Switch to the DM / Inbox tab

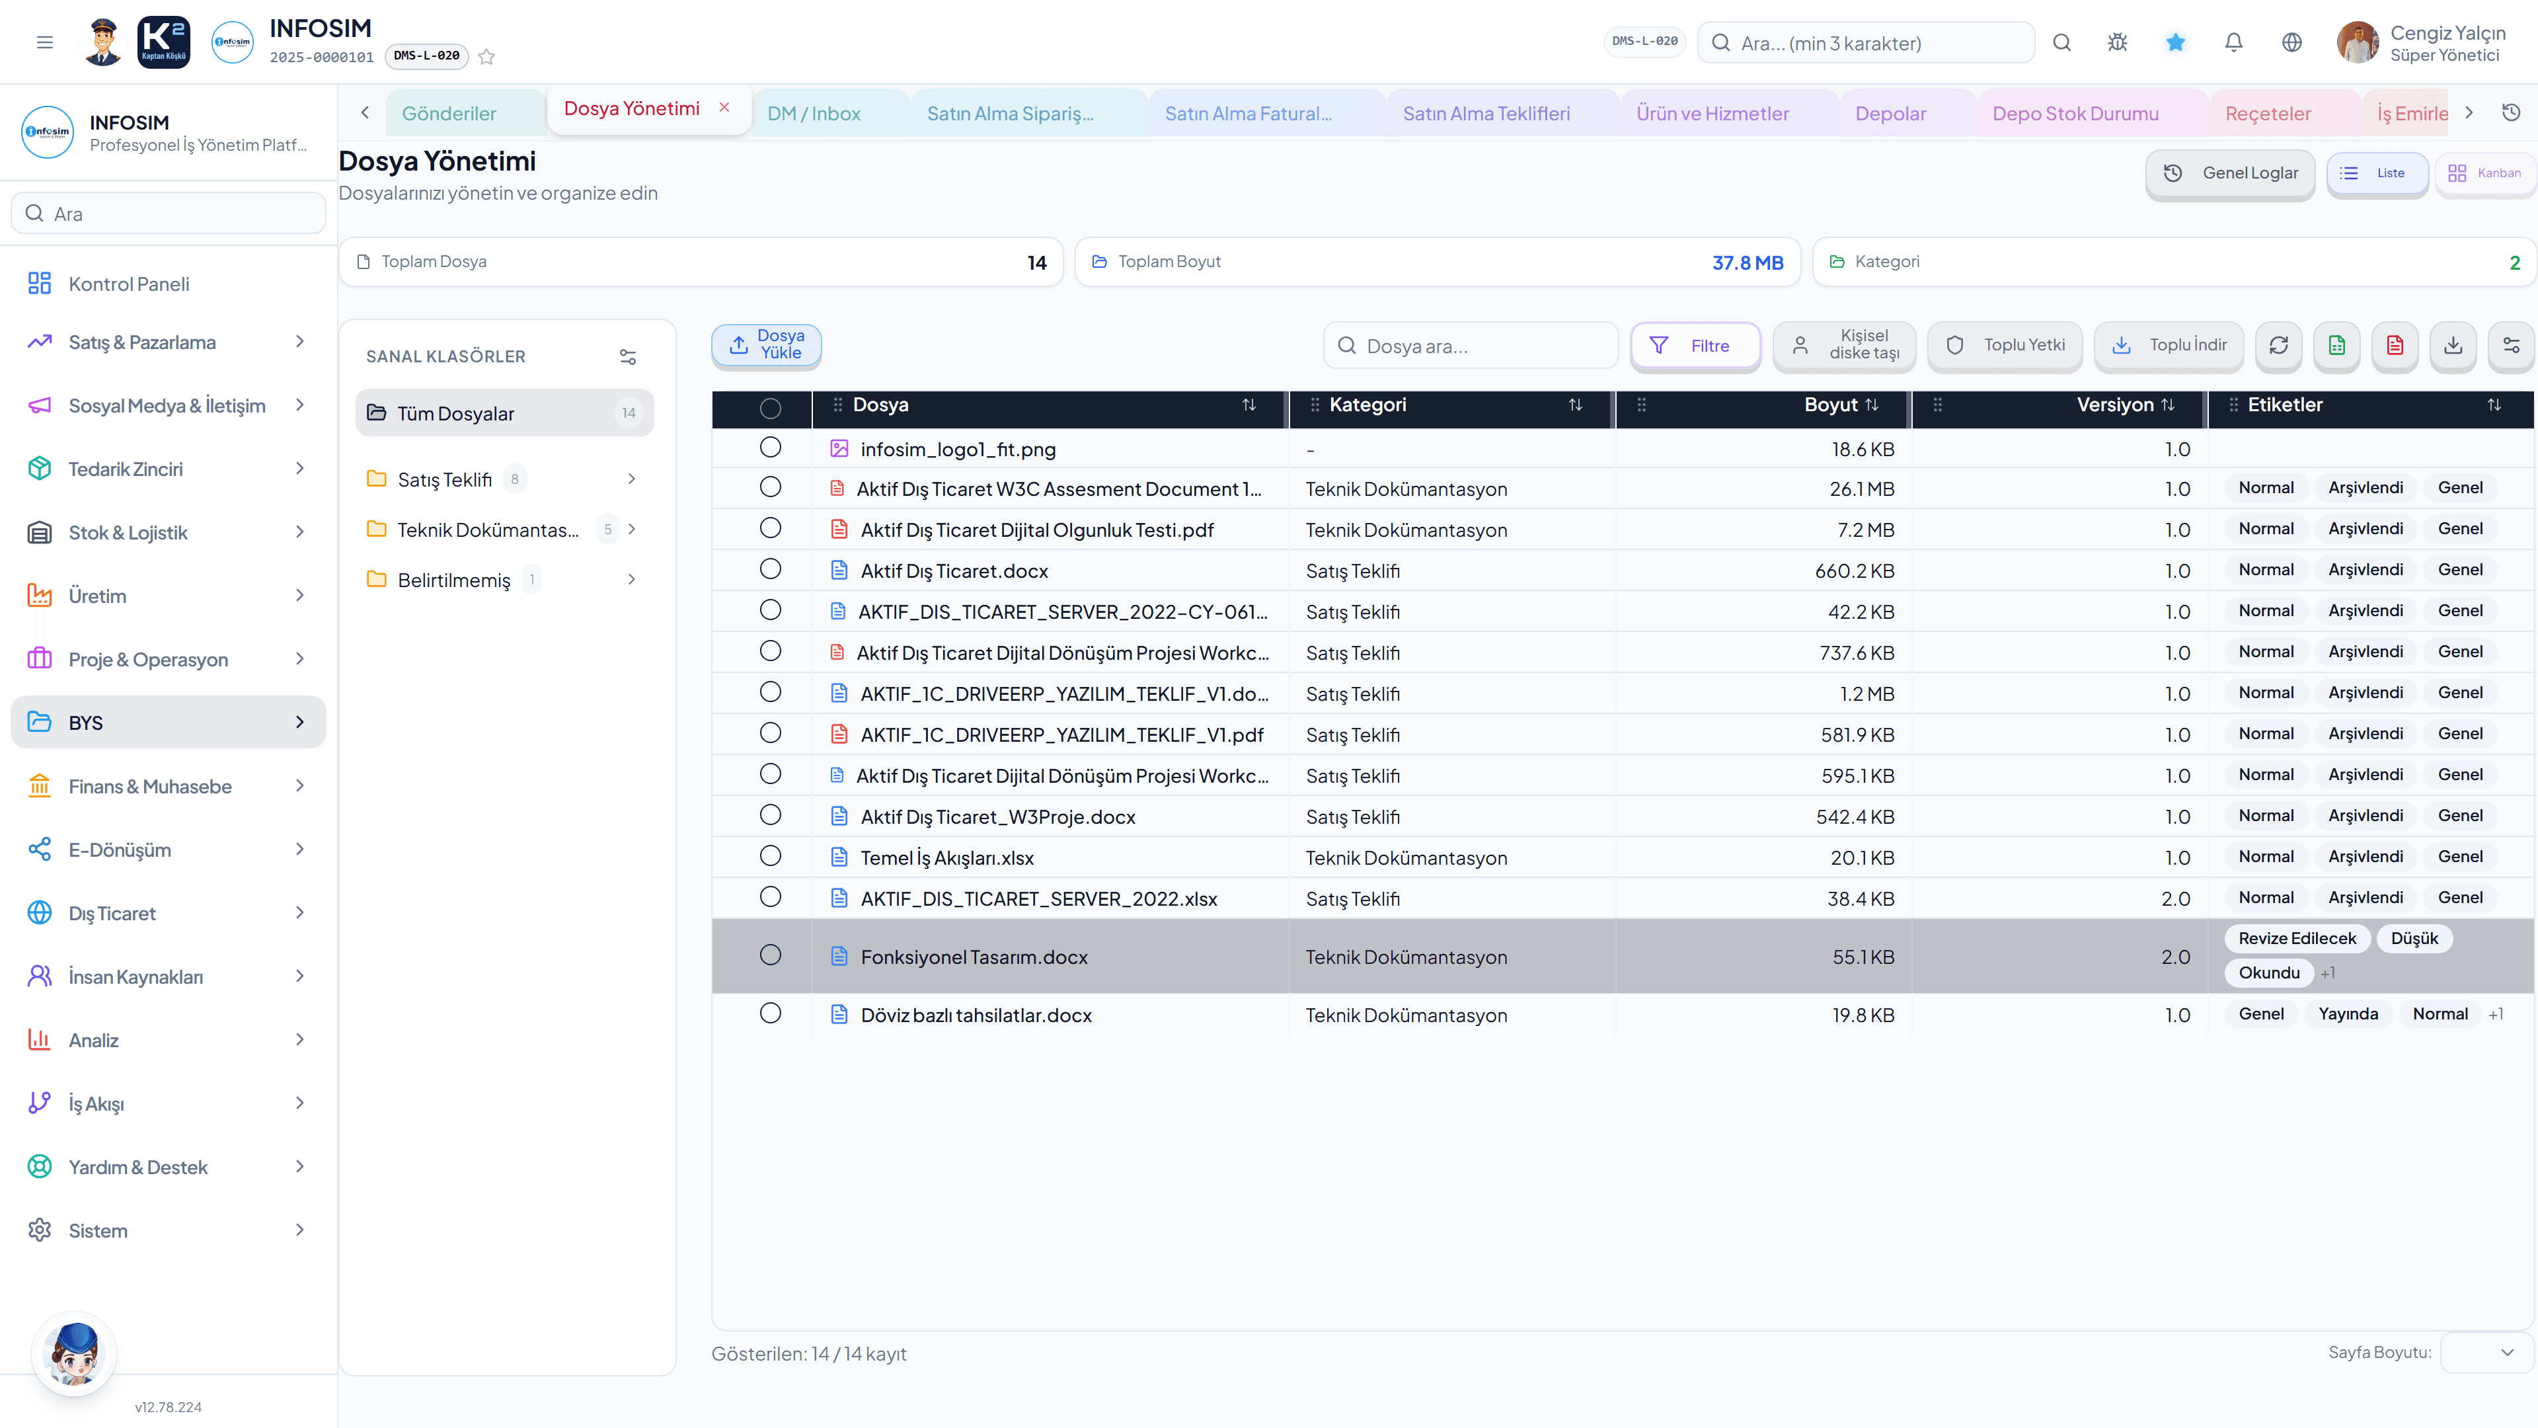pos(814,113)
